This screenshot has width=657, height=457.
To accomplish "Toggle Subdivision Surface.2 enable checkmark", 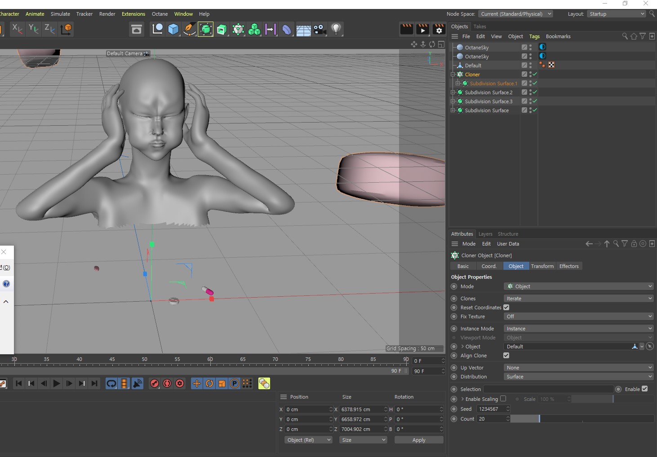I will [x=535, y=92].
